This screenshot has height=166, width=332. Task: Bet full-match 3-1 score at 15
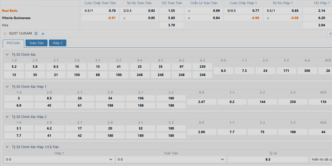98,66
